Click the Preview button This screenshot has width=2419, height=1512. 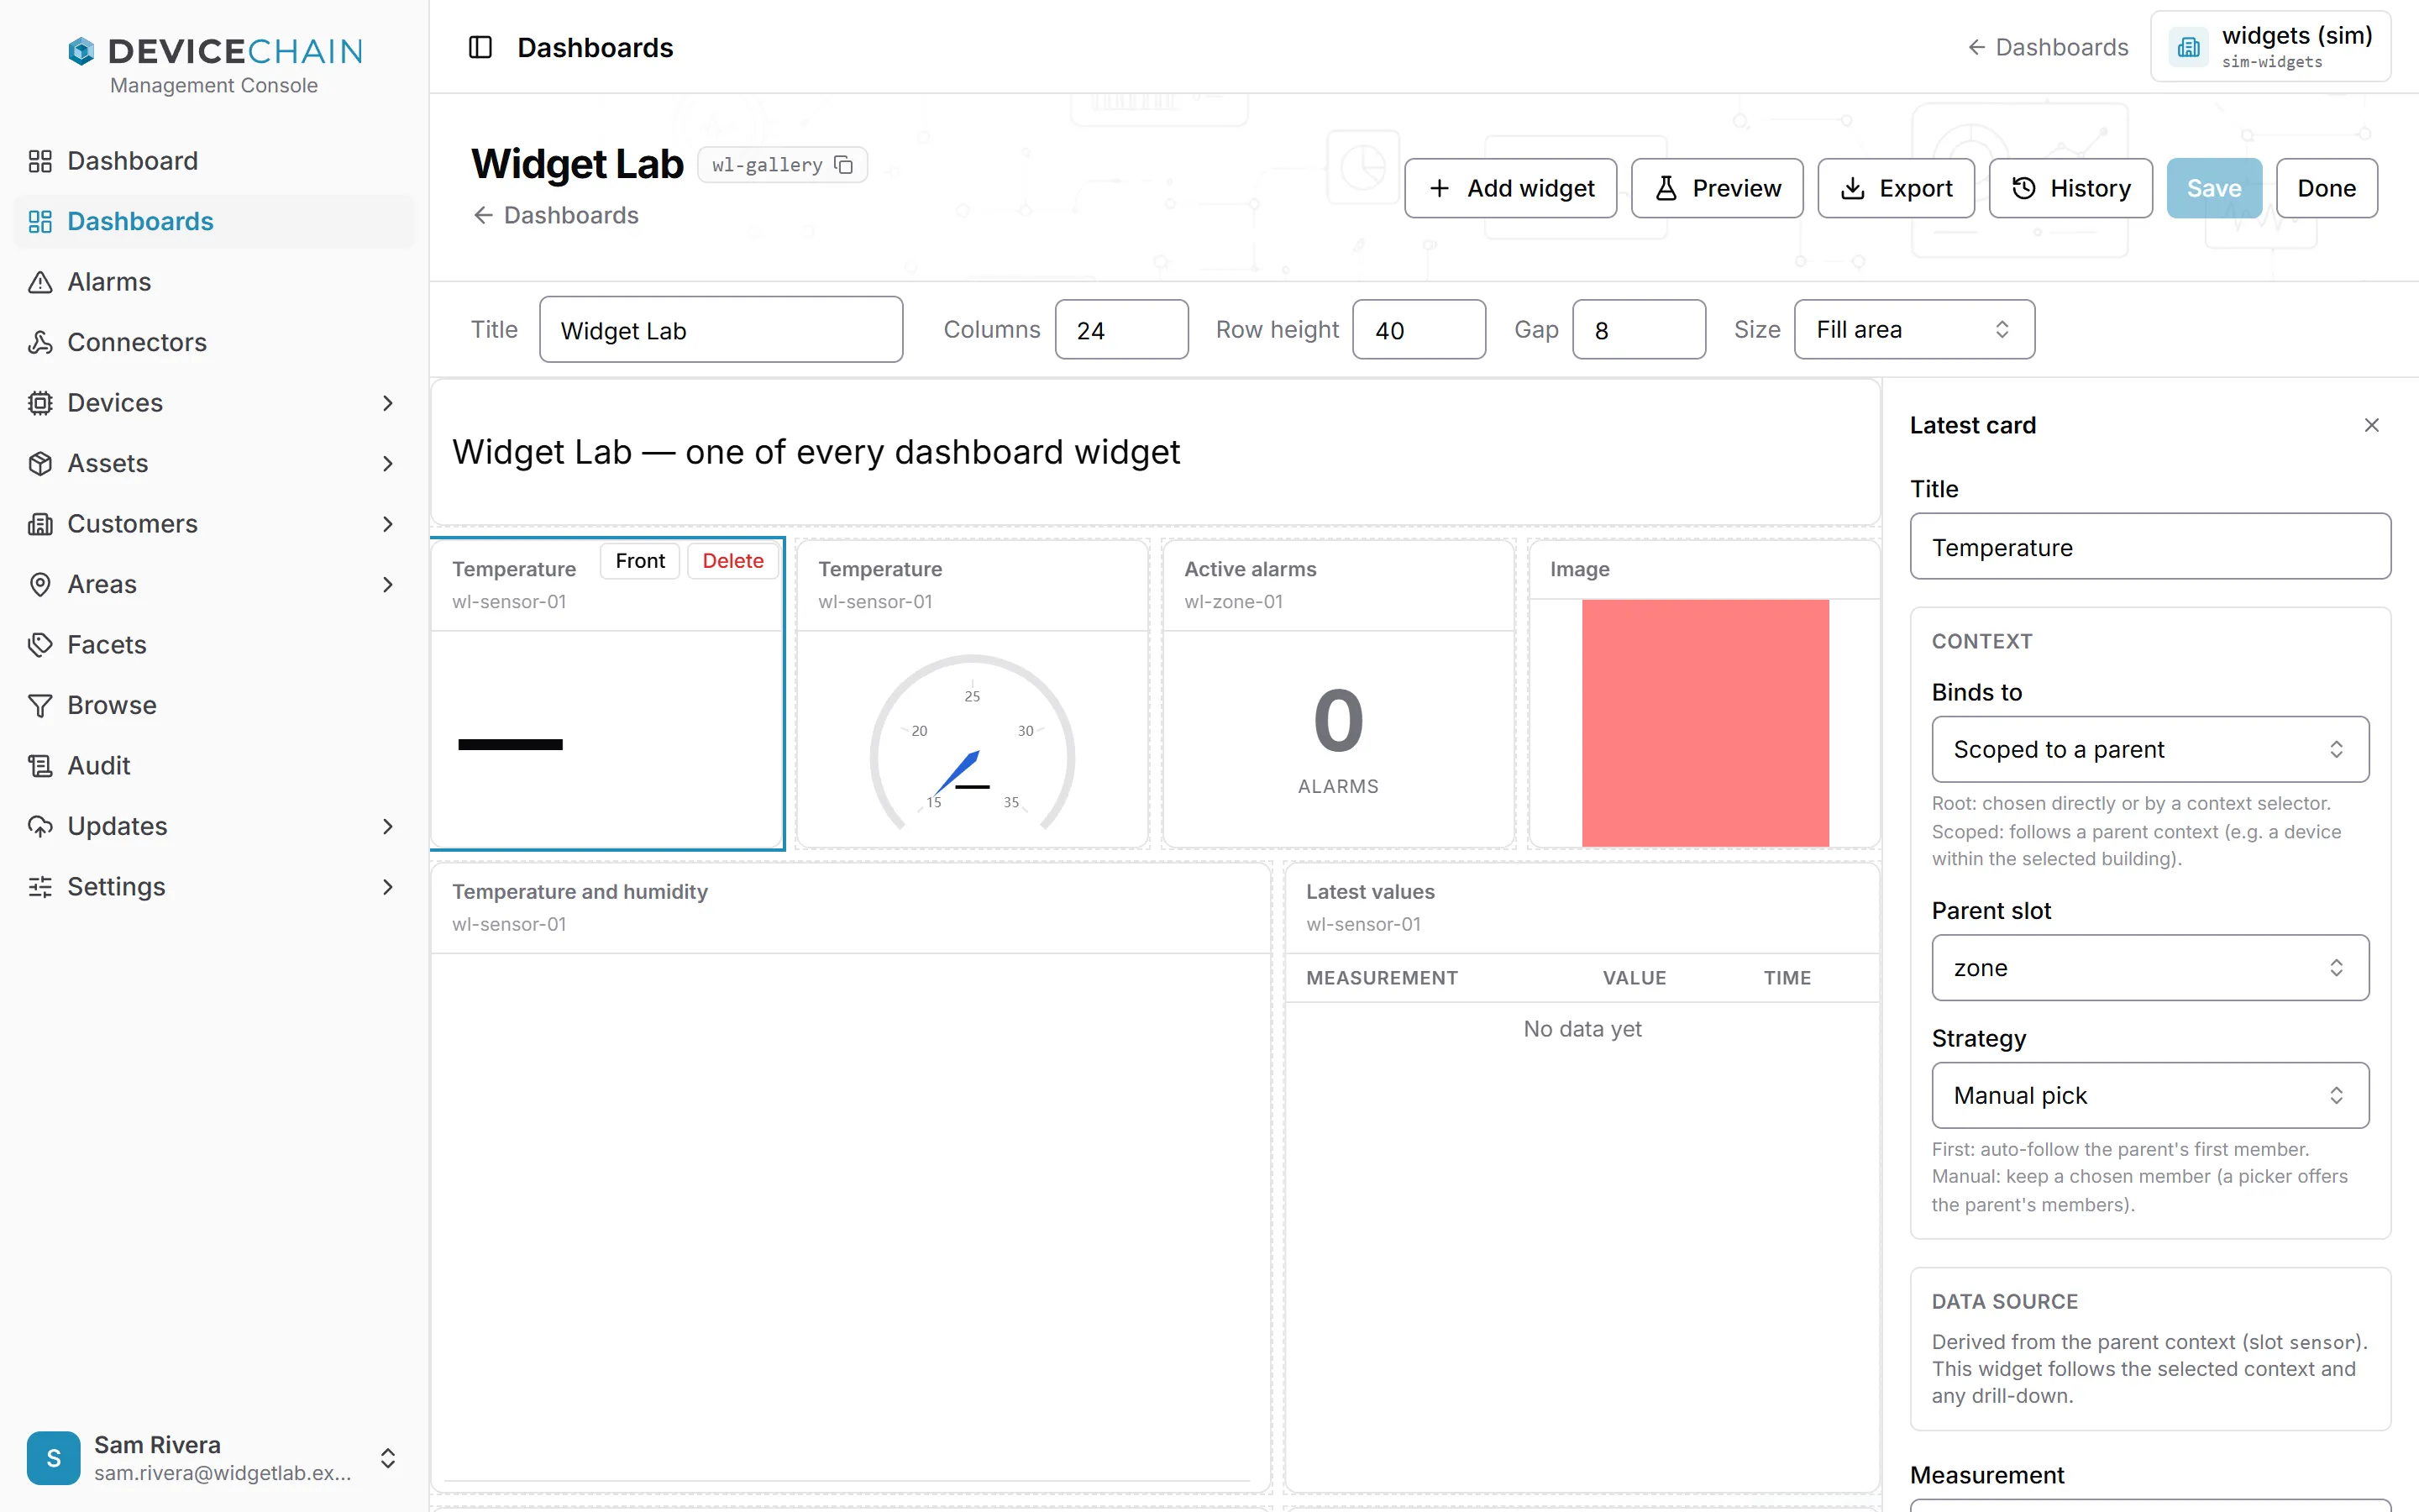click(1716, 188)
